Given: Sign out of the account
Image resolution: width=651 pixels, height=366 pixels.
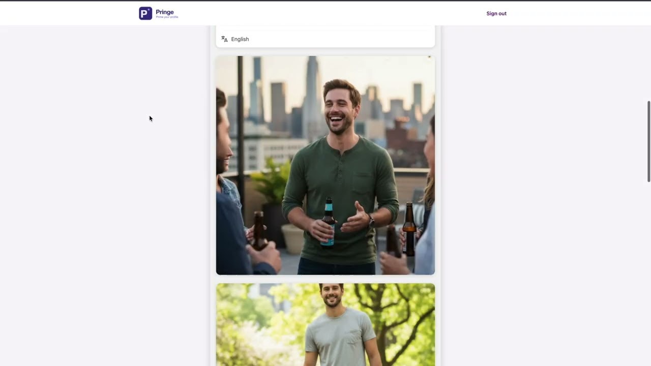Looking at the screenshot, I should pos(496,14).
